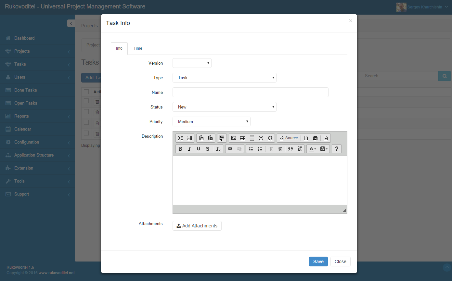Insert a table in the description
This screenshot has height=281, width=452.
coord(243,138)
